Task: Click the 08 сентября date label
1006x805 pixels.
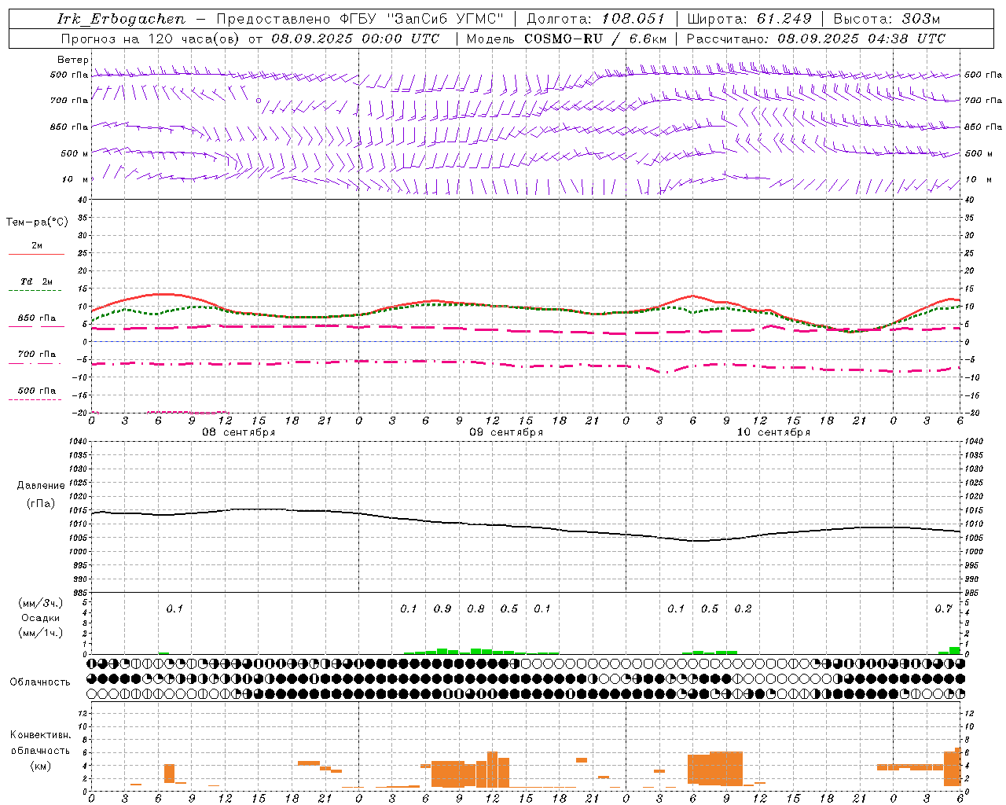Action: [x=239, y=432]
